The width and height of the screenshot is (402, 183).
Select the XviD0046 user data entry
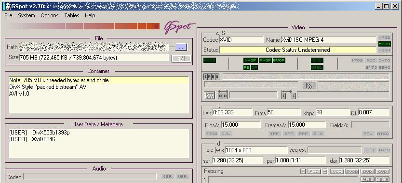(32, 139)
